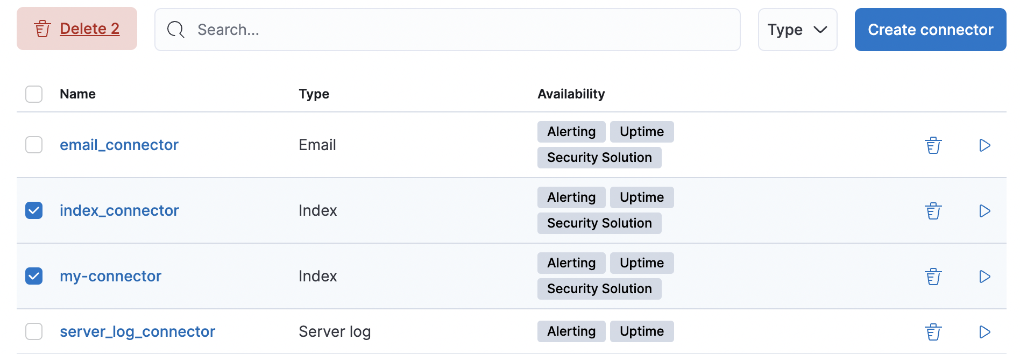Uncheck the my-connector checkbox

pos(34,276)
